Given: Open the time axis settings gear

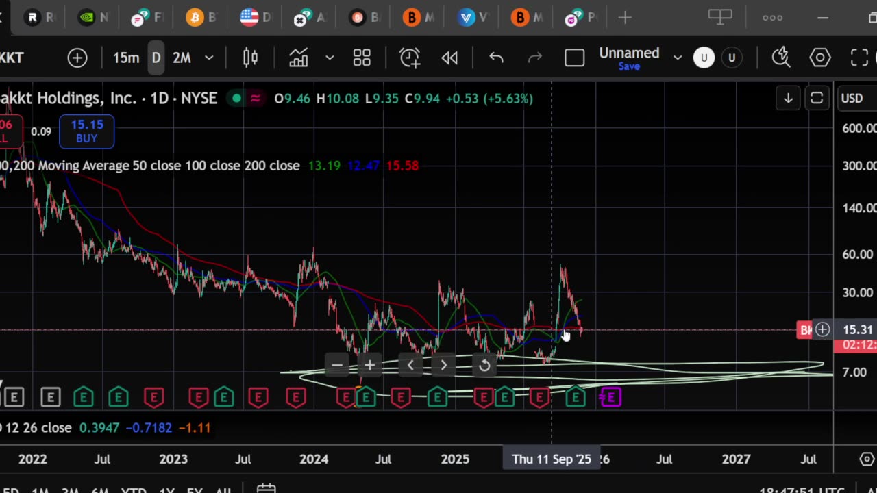Looking at the screenshot, I should 867,459.
